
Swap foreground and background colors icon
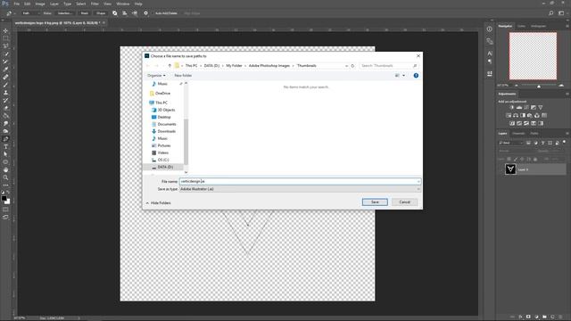click(x=8, y=193)
